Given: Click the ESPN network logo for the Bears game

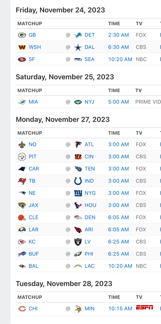Looking at the screenshot, I should pyautogui.click(x=145, y=307).
